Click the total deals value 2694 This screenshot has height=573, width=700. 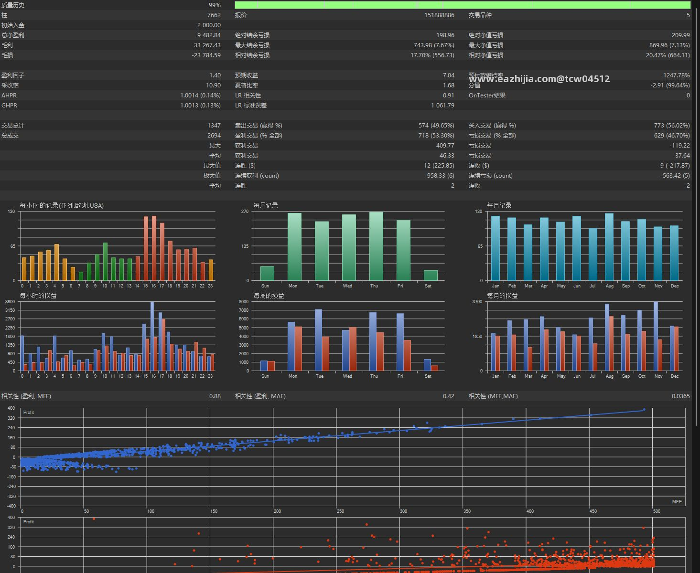tap(214, 136)
